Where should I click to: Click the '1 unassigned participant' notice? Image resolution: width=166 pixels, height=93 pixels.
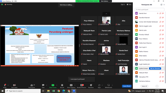[81, 79]
